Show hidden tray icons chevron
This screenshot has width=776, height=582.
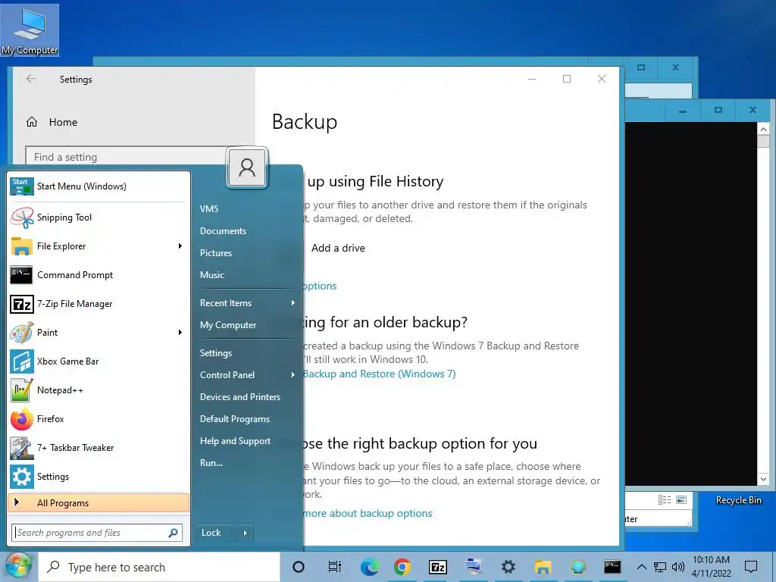point(641,567)
